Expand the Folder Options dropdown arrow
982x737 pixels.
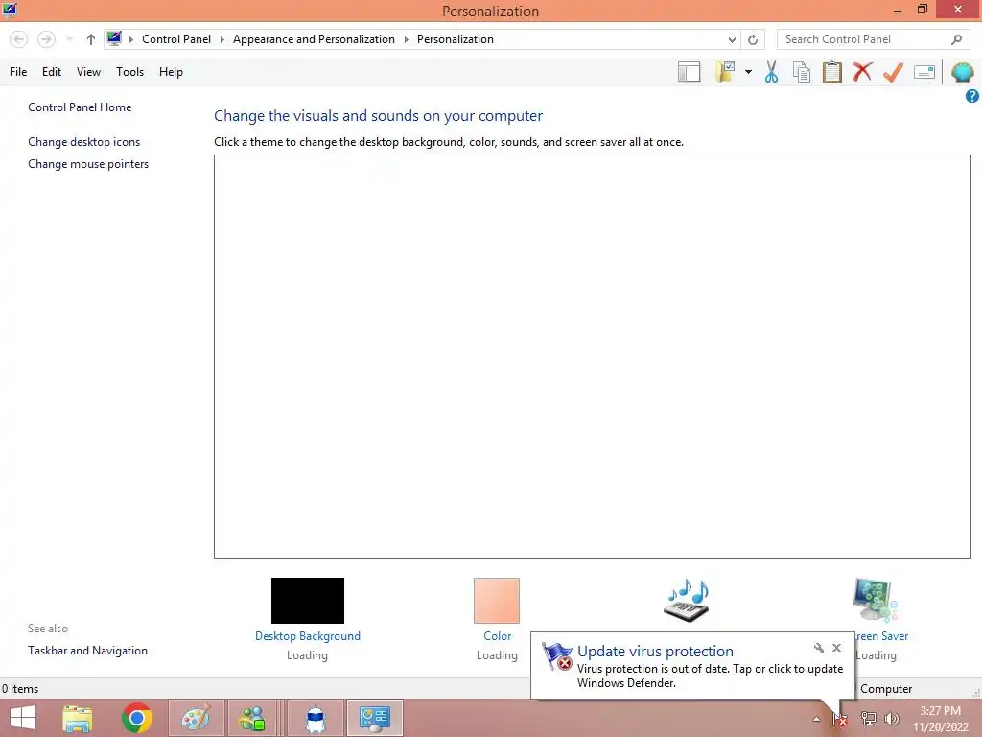[748, 72]
